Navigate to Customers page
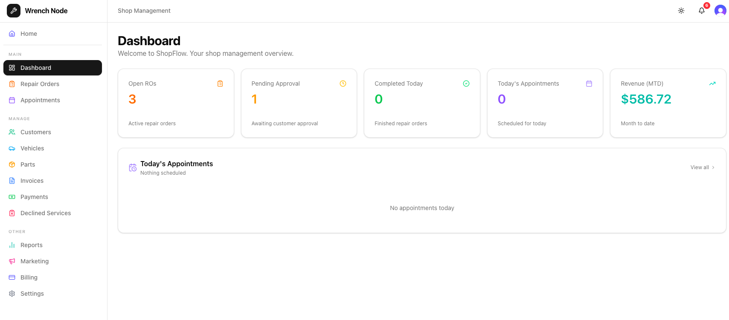 tap(35, 132)
